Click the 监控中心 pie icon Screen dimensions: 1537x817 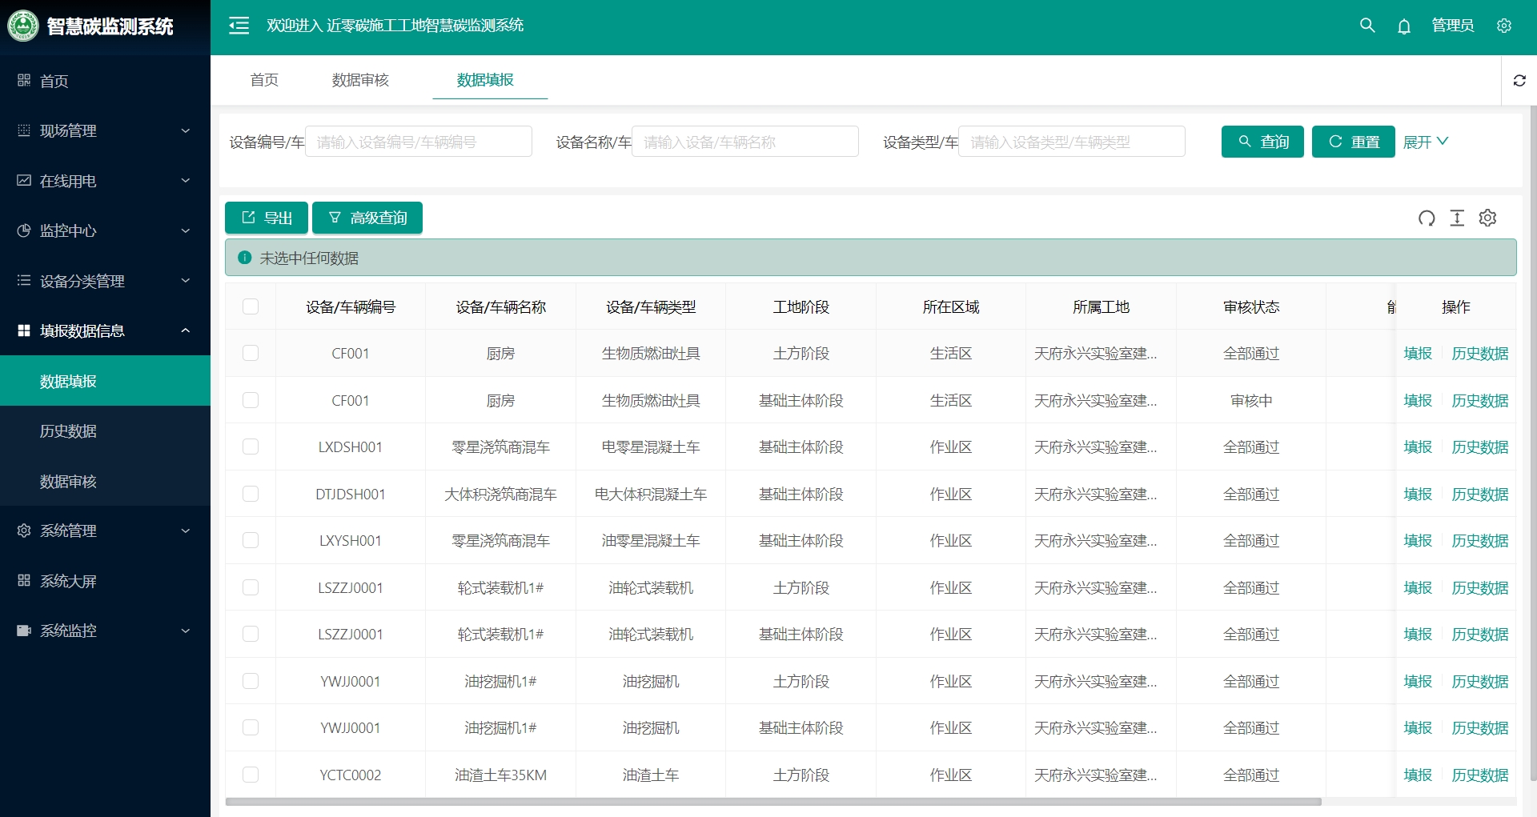[x=24, y=230]
